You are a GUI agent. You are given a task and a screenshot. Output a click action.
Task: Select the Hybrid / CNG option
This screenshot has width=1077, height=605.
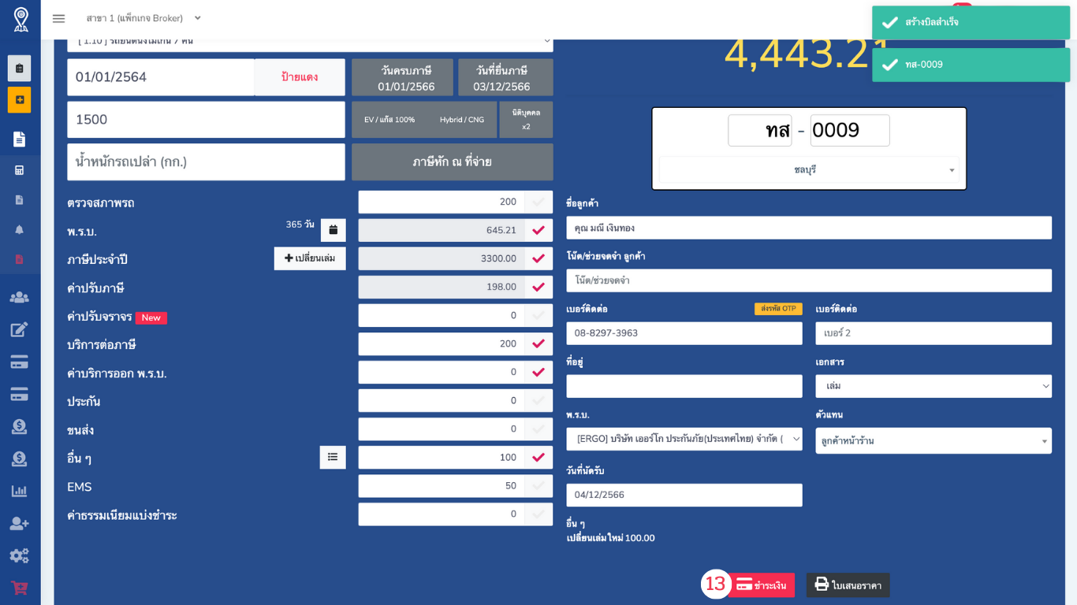[462, 120]
